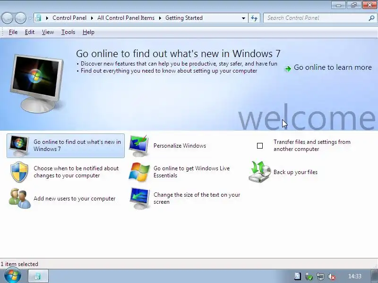Viewport: 378px width, 283px height.
Task: Go to All Control Panel Items breadcrumb
Action: tap(126, 18)
